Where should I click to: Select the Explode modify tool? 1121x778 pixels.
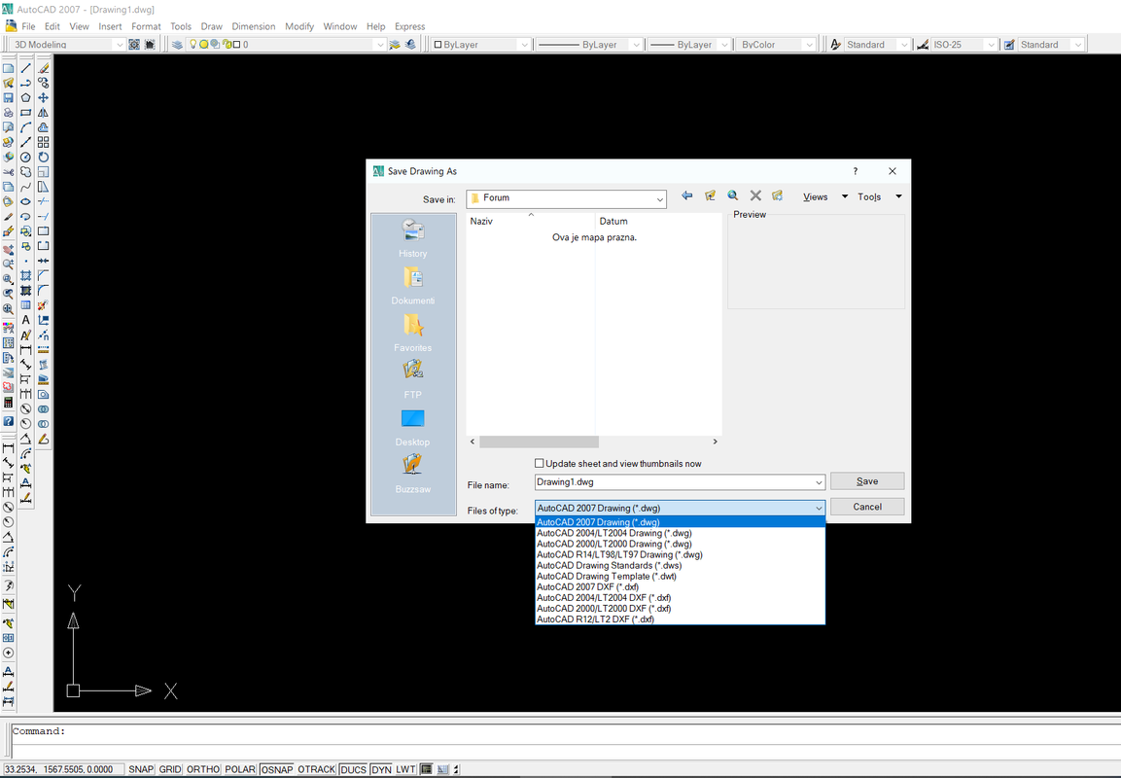pos(44,305)
